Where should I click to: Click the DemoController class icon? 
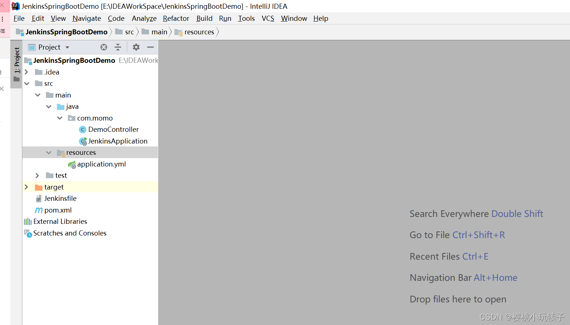(83, 130)
